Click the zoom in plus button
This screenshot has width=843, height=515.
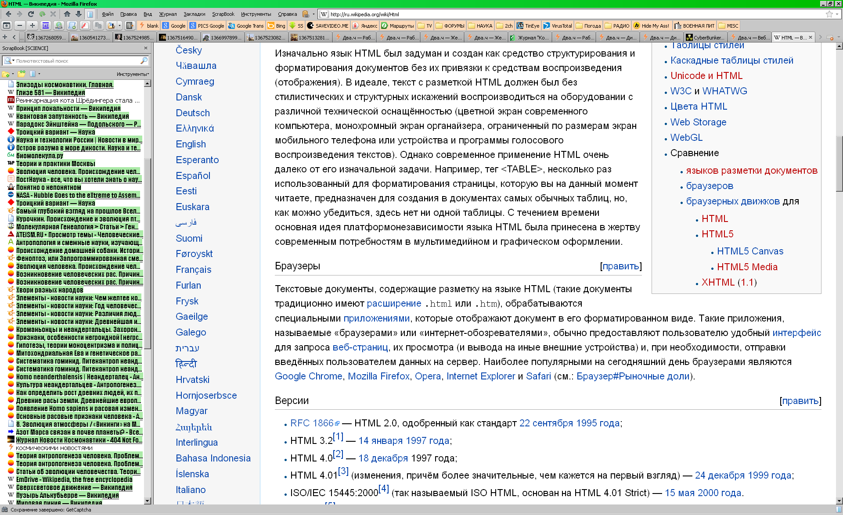point(32,25)
